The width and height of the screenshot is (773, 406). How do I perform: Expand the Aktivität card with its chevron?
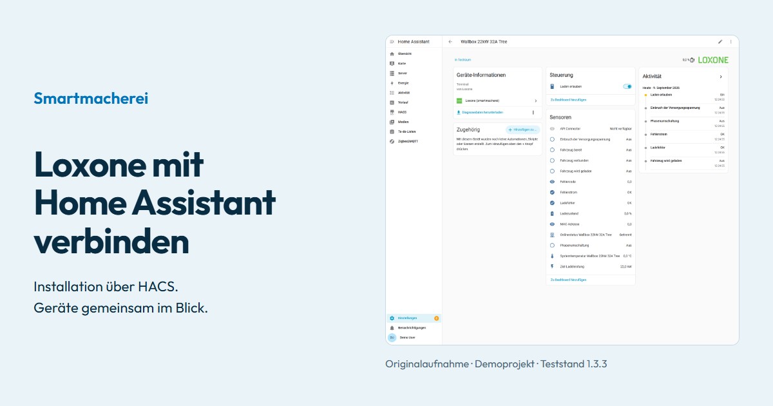[721, 77]
